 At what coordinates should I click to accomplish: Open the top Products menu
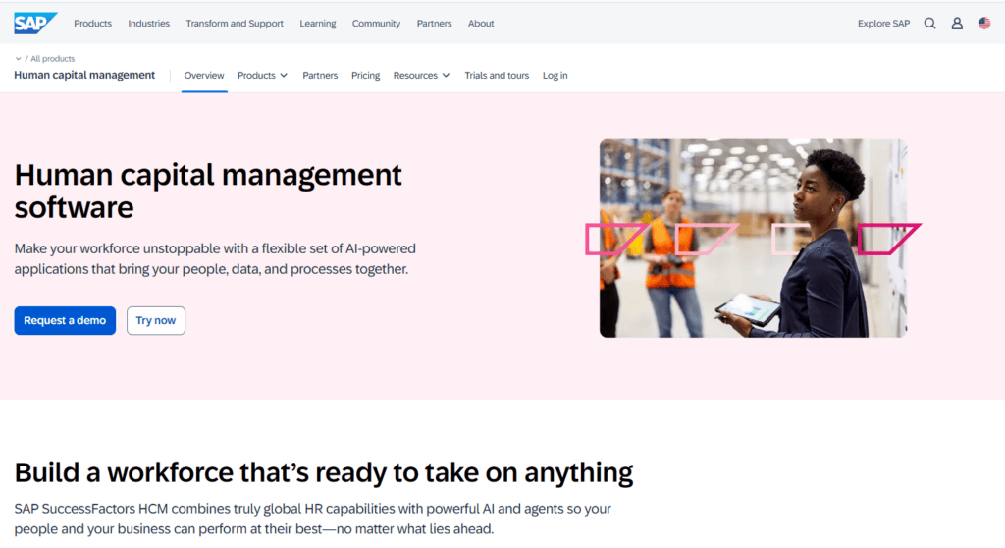(x=92, y=24)
